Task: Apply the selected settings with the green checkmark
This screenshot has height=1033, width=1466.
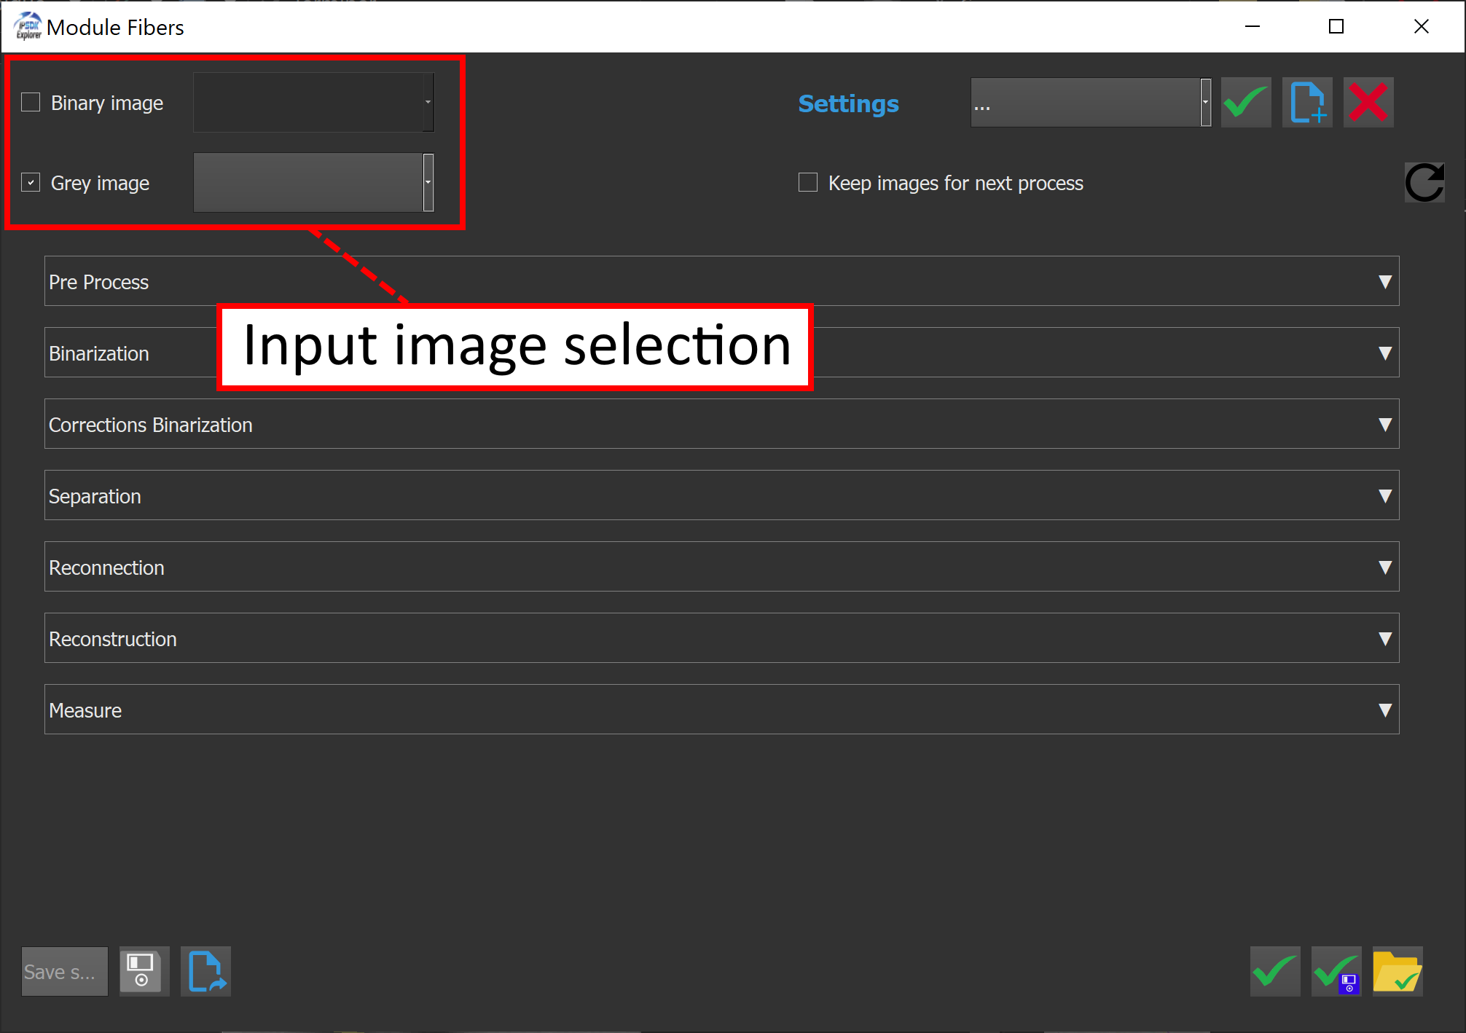Action: point(1246,103)
